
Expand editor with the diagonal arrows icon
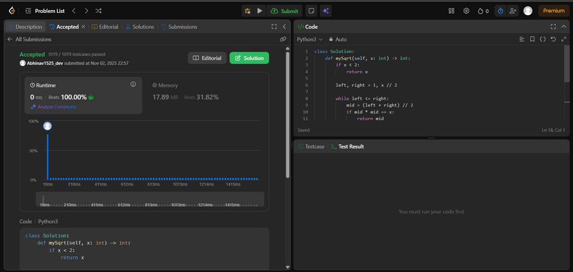563,39
